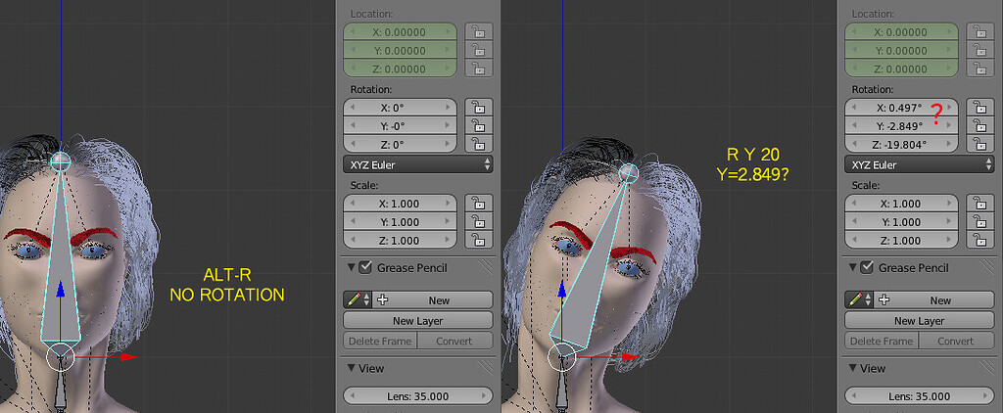This screenshot has width=1003, height=413.
Task: Click Location X: 0.00000 field in ALT-R panel
Action: pos(400,32)
